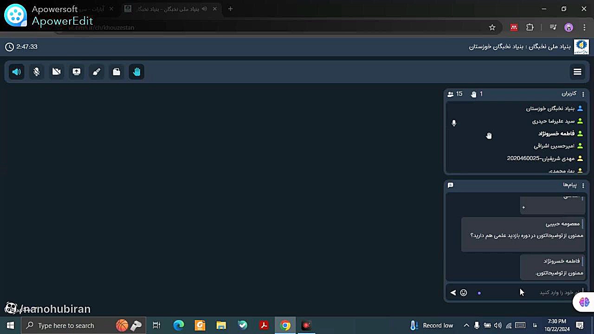Open the Windows Start menu
This screenshot has width=594, height=334.
point(10,326)
